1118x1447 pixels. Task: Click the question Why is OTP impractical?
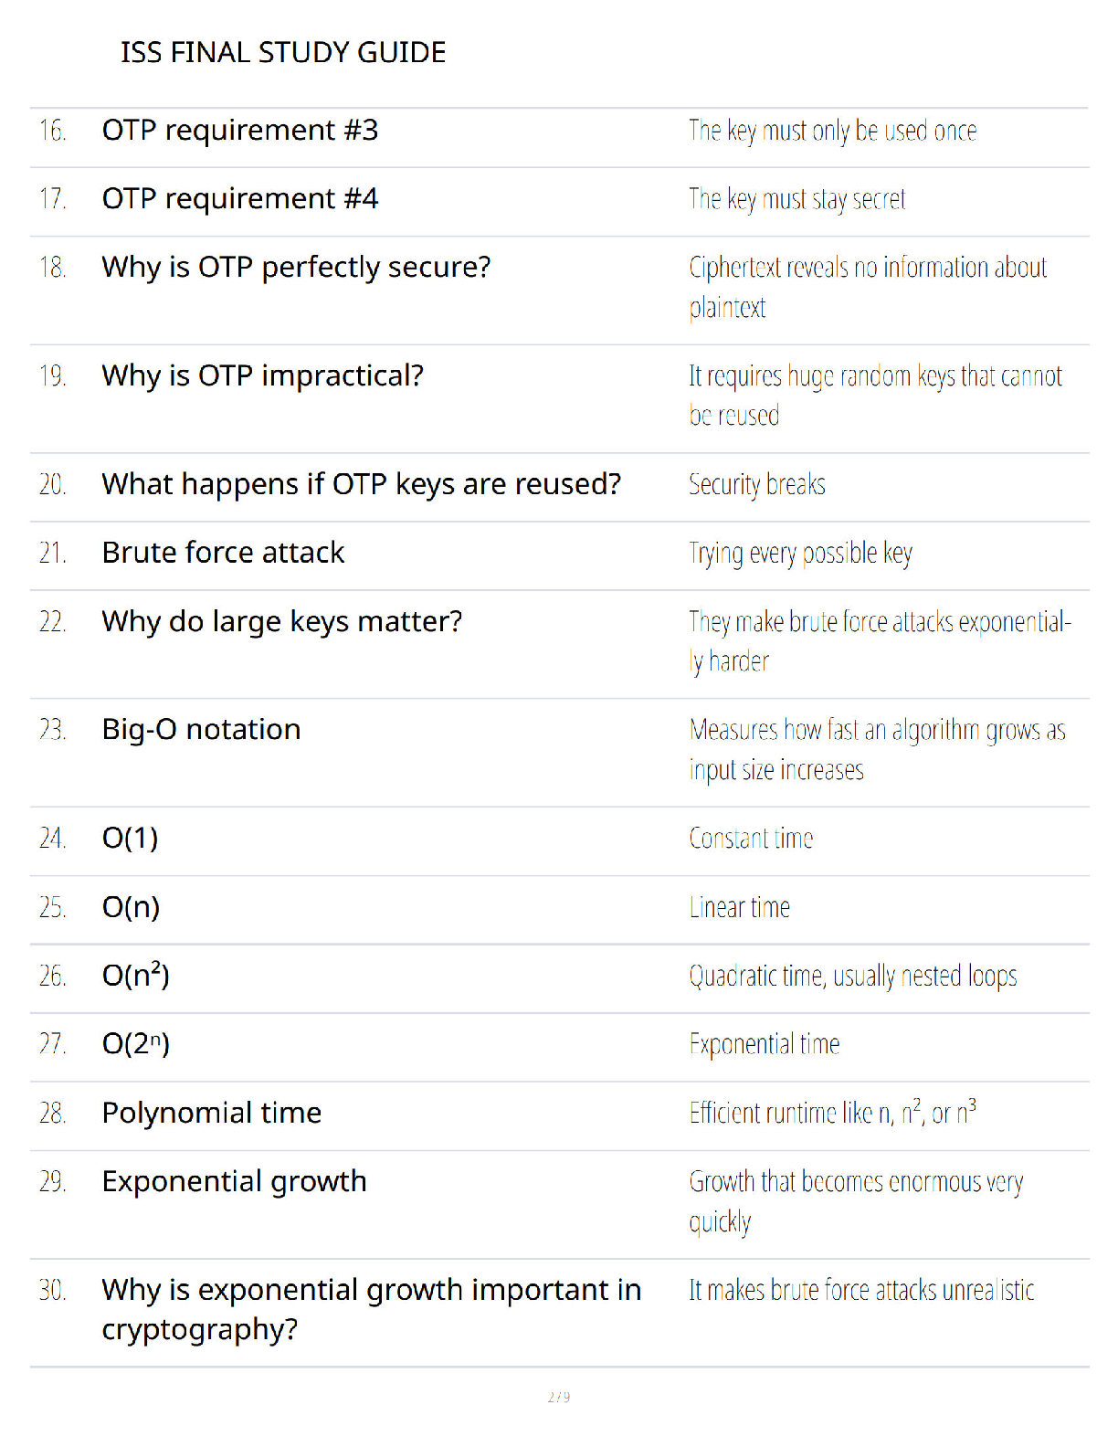(x=263, y=375)
